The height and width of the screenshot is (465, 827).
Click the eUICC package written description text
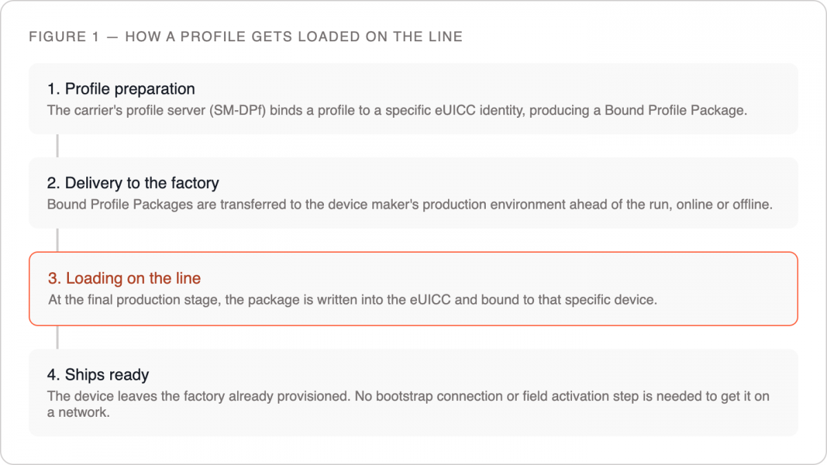pos(353,300)
